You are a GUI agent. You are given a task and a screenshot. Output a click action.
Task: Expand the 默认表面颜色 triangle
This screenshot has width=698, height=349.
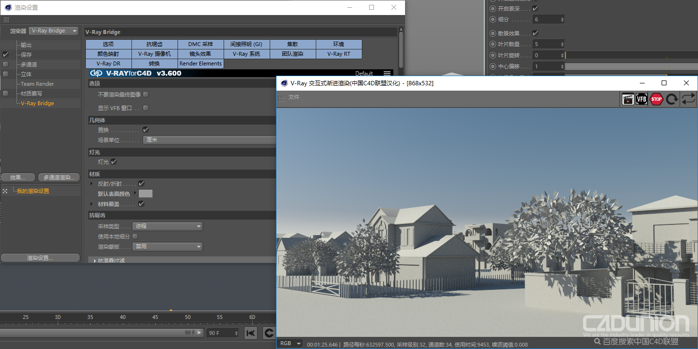(135, 193)
